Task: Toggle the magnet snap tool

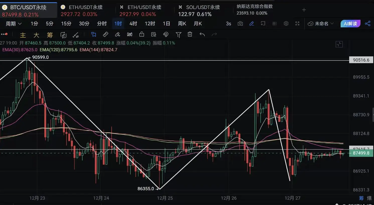Action: [x=166, y=34]
